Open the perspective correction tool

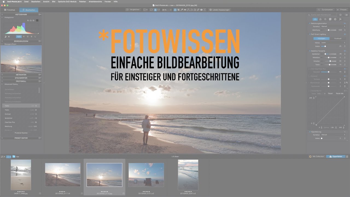coord(188,10)
